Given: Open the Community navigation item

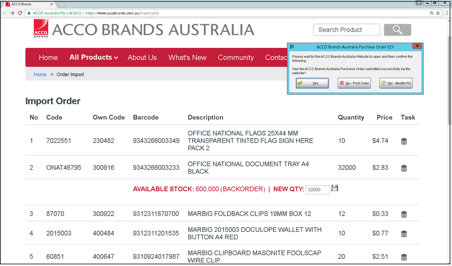Looking at the screenshot, I should pyautogui.click(x=235, y=57).
